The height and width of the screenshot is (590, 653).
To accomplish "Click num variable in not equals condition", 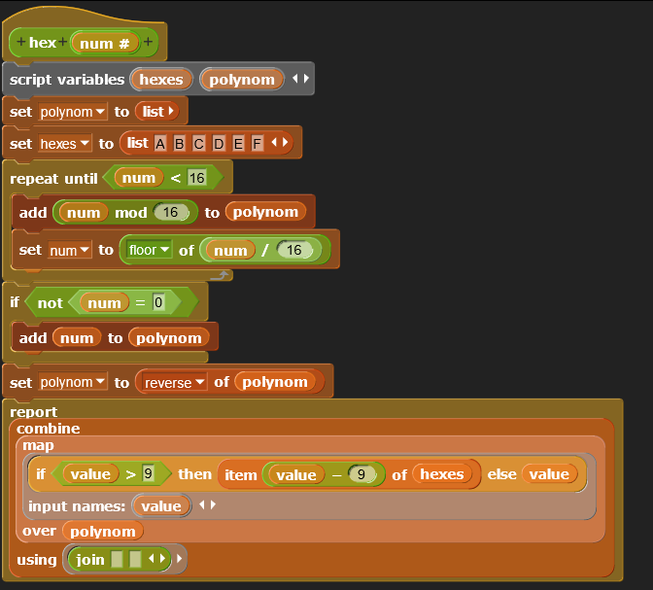I will tap(104, 303).
